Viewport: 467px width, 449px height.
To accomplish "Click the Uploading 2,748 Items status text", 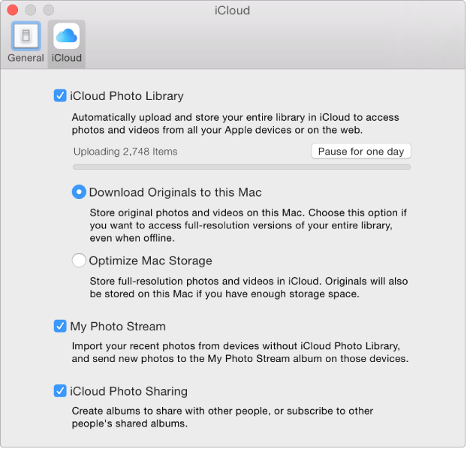I will (125, 152).
